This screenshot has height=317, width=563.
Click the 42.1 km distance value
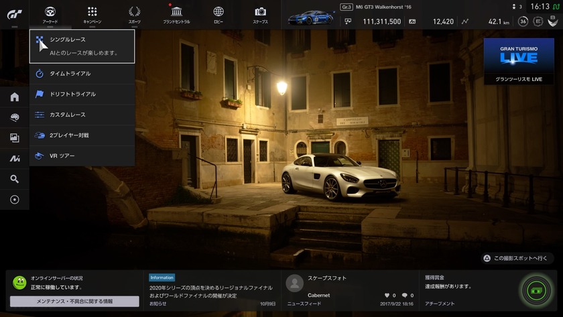[499, 22]
